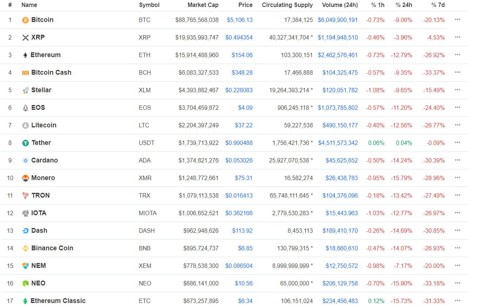
Task: Click the Monero logo icon
Action: [26, 178]
